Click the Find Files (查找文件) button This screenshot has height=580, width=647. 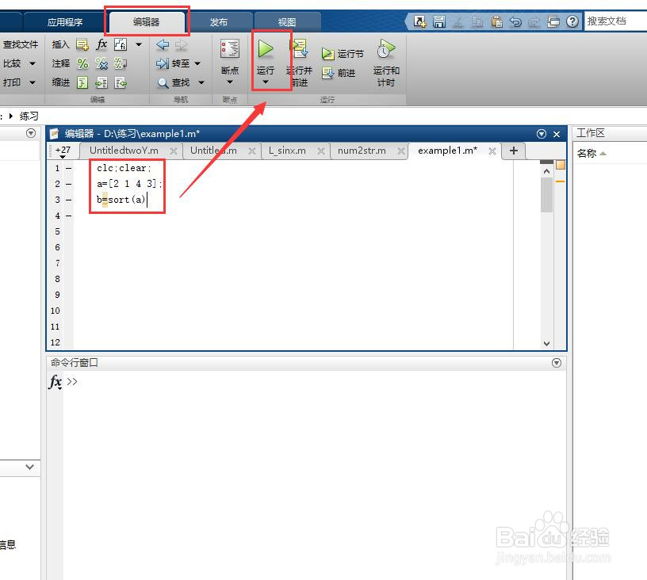pyautogui.click(x=21, y=44)
